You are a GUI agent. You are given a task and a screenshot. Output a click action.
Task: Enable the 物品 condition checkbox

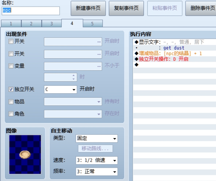click(x=11, y=102)
